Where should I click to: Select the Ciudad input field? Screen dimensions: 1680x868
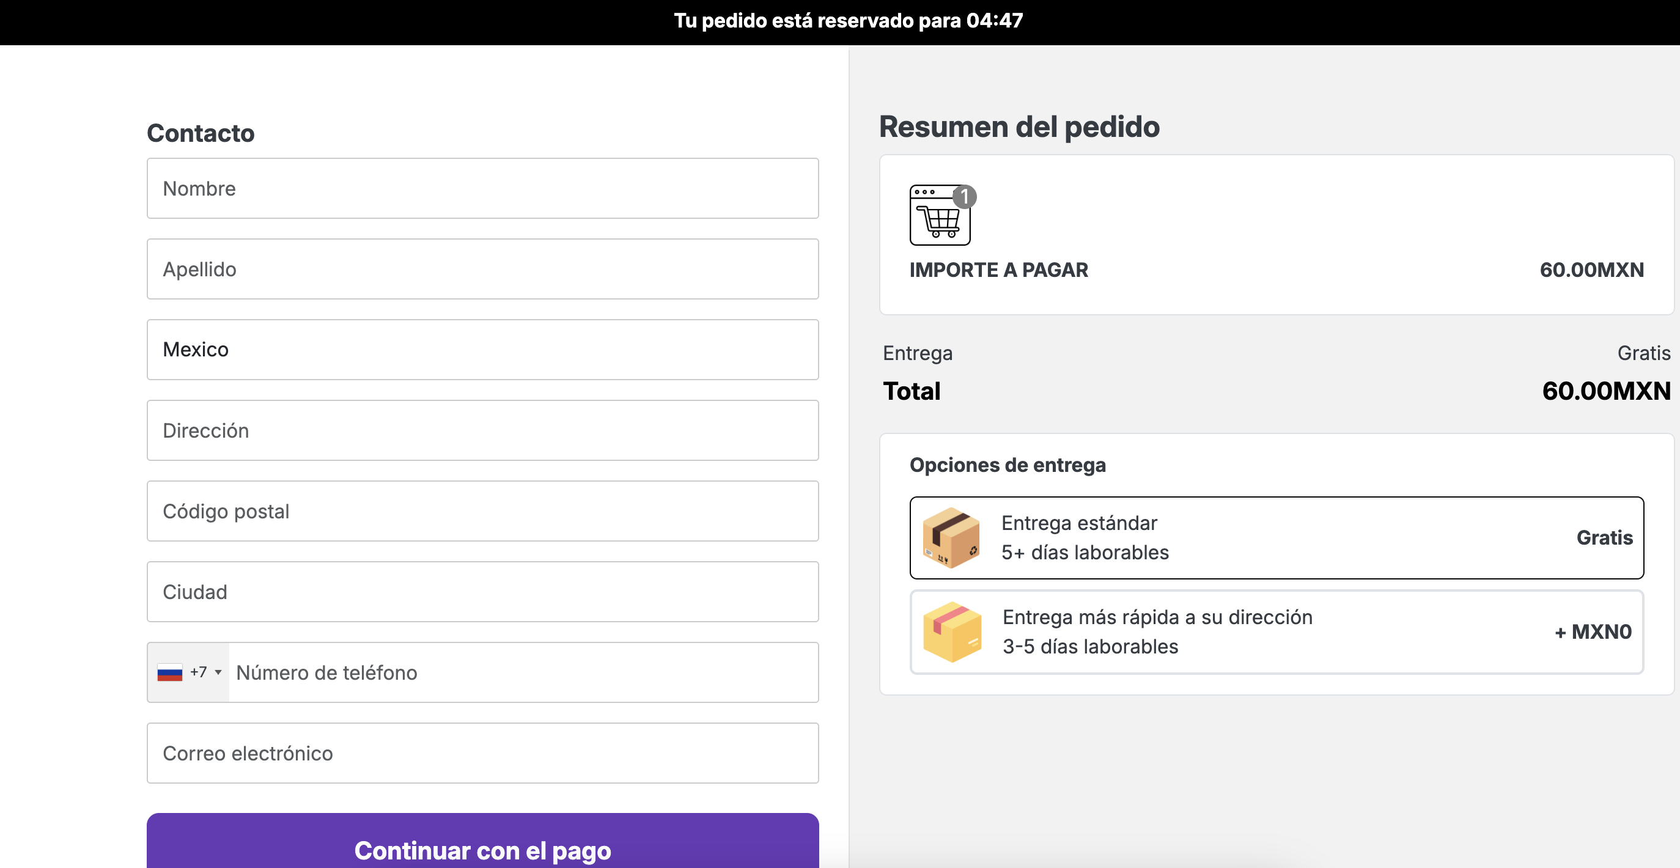click(482, 592)
